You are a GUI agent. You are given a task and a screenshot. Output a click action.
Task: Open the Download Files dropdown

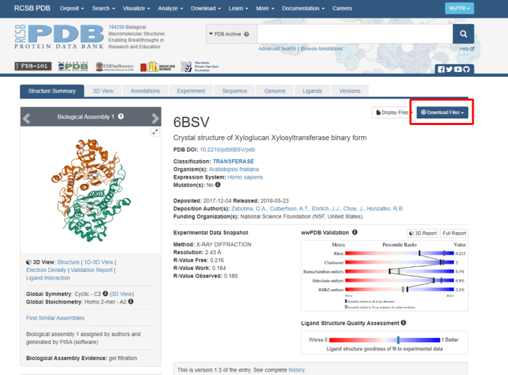pyautogui.click(x=443, y=112)
